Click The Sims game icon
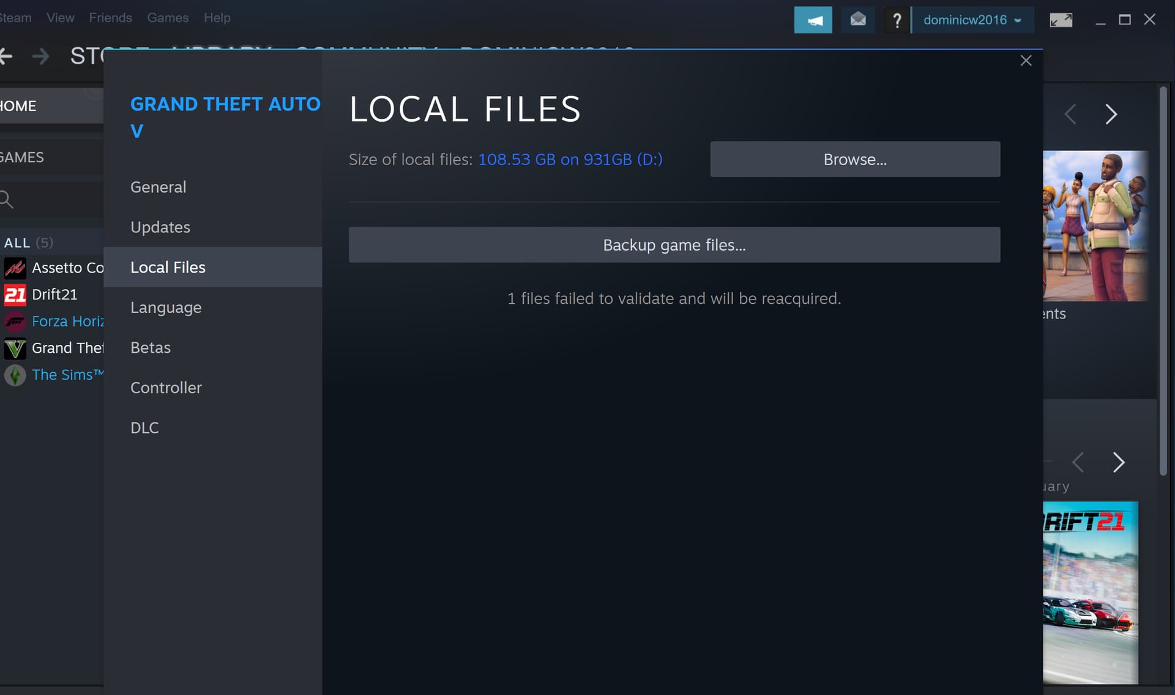The height and width of the screenshot is (695, 1175). pos(15,375)
